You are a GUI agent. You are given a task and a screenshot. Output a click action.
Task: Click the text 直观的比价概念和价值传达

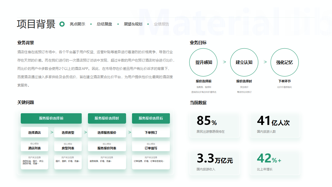204,92
